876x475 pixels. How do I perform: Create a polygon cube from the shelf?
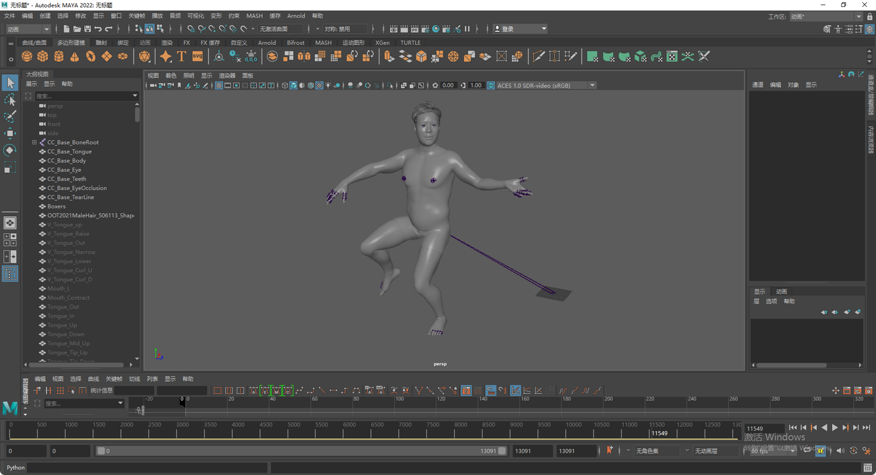point(43,57)
